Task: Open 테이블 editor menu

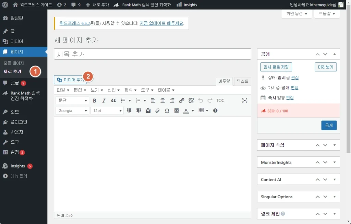Action: [x=166, y=90]
